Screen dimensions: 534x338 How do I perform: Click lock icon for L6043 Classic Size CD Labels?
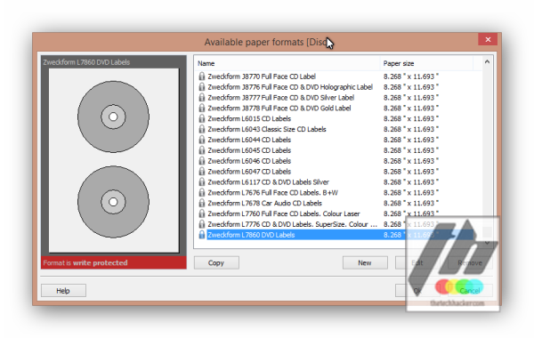(202, 129)
